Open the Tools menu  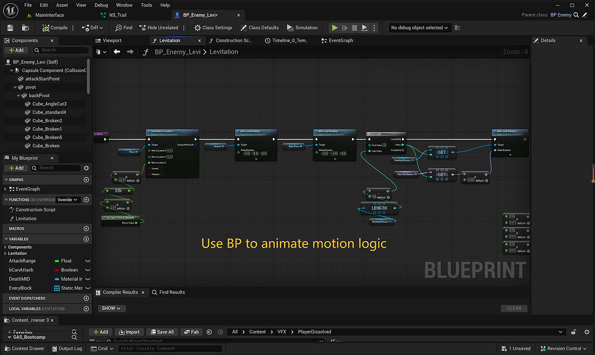146,5
